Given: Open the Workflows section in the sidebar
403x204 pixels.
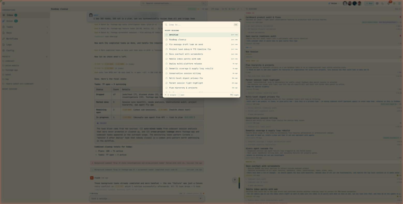Looking at the screenshot, I should [12, 39].
